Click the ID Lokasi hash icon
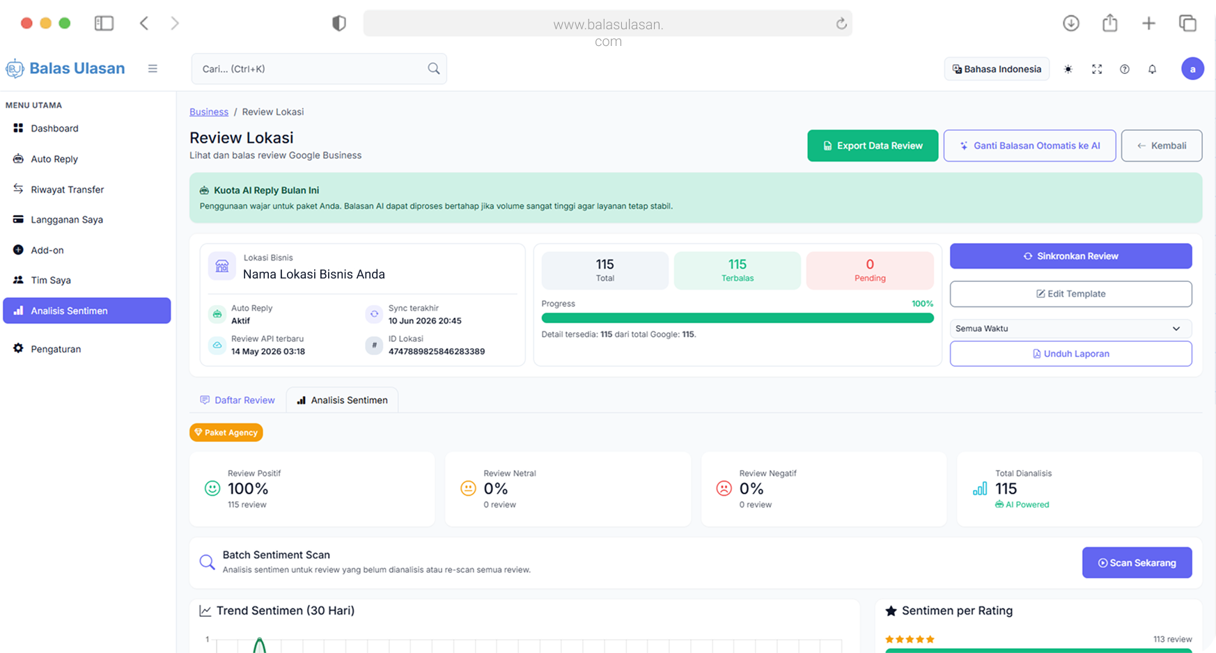1216x653 pixels. [x=374, y=345]
